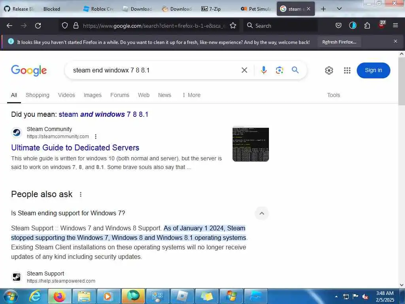The width and height of the screenshot is (405, 304).
Task: Open the Steam Community site link
Action: 50,132
